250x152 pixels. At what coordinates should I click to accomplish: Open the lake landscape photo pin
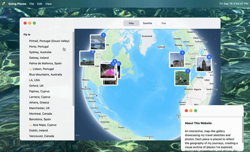97,42
